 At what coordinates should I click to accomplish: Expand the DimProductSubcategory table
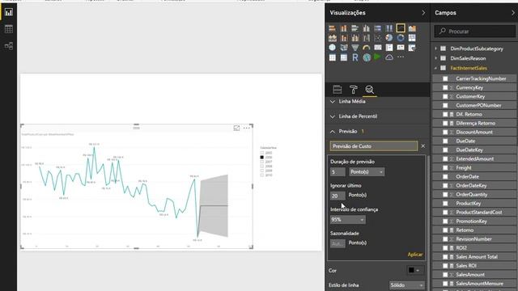point(435,48)
